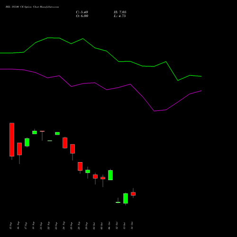This screenshot has width=237, height=237.
Task: Click the '25 Sep' date axis label
Action: [x=71, y=226]
